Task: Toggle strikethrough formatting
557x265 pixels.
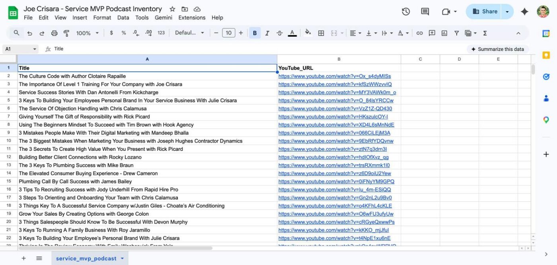Action: [280, 33]
